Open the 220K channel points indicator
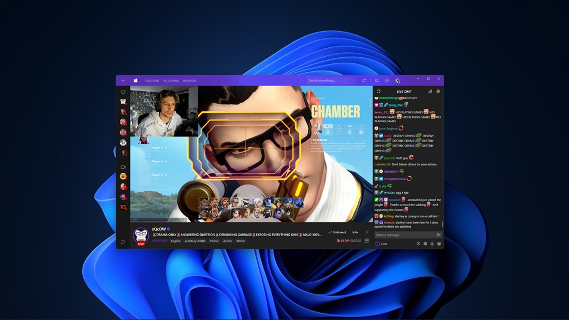The height and width of the screenshot is (320, 569). [x=381, y=244]
